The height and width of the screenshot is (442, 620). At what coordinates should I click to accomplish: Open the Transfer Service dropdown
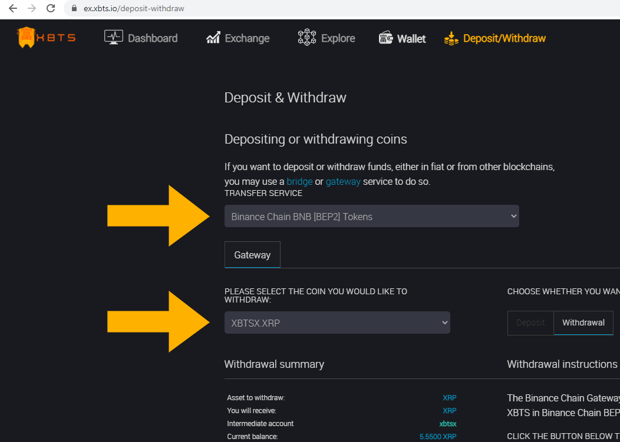click(x=372, y=216)
